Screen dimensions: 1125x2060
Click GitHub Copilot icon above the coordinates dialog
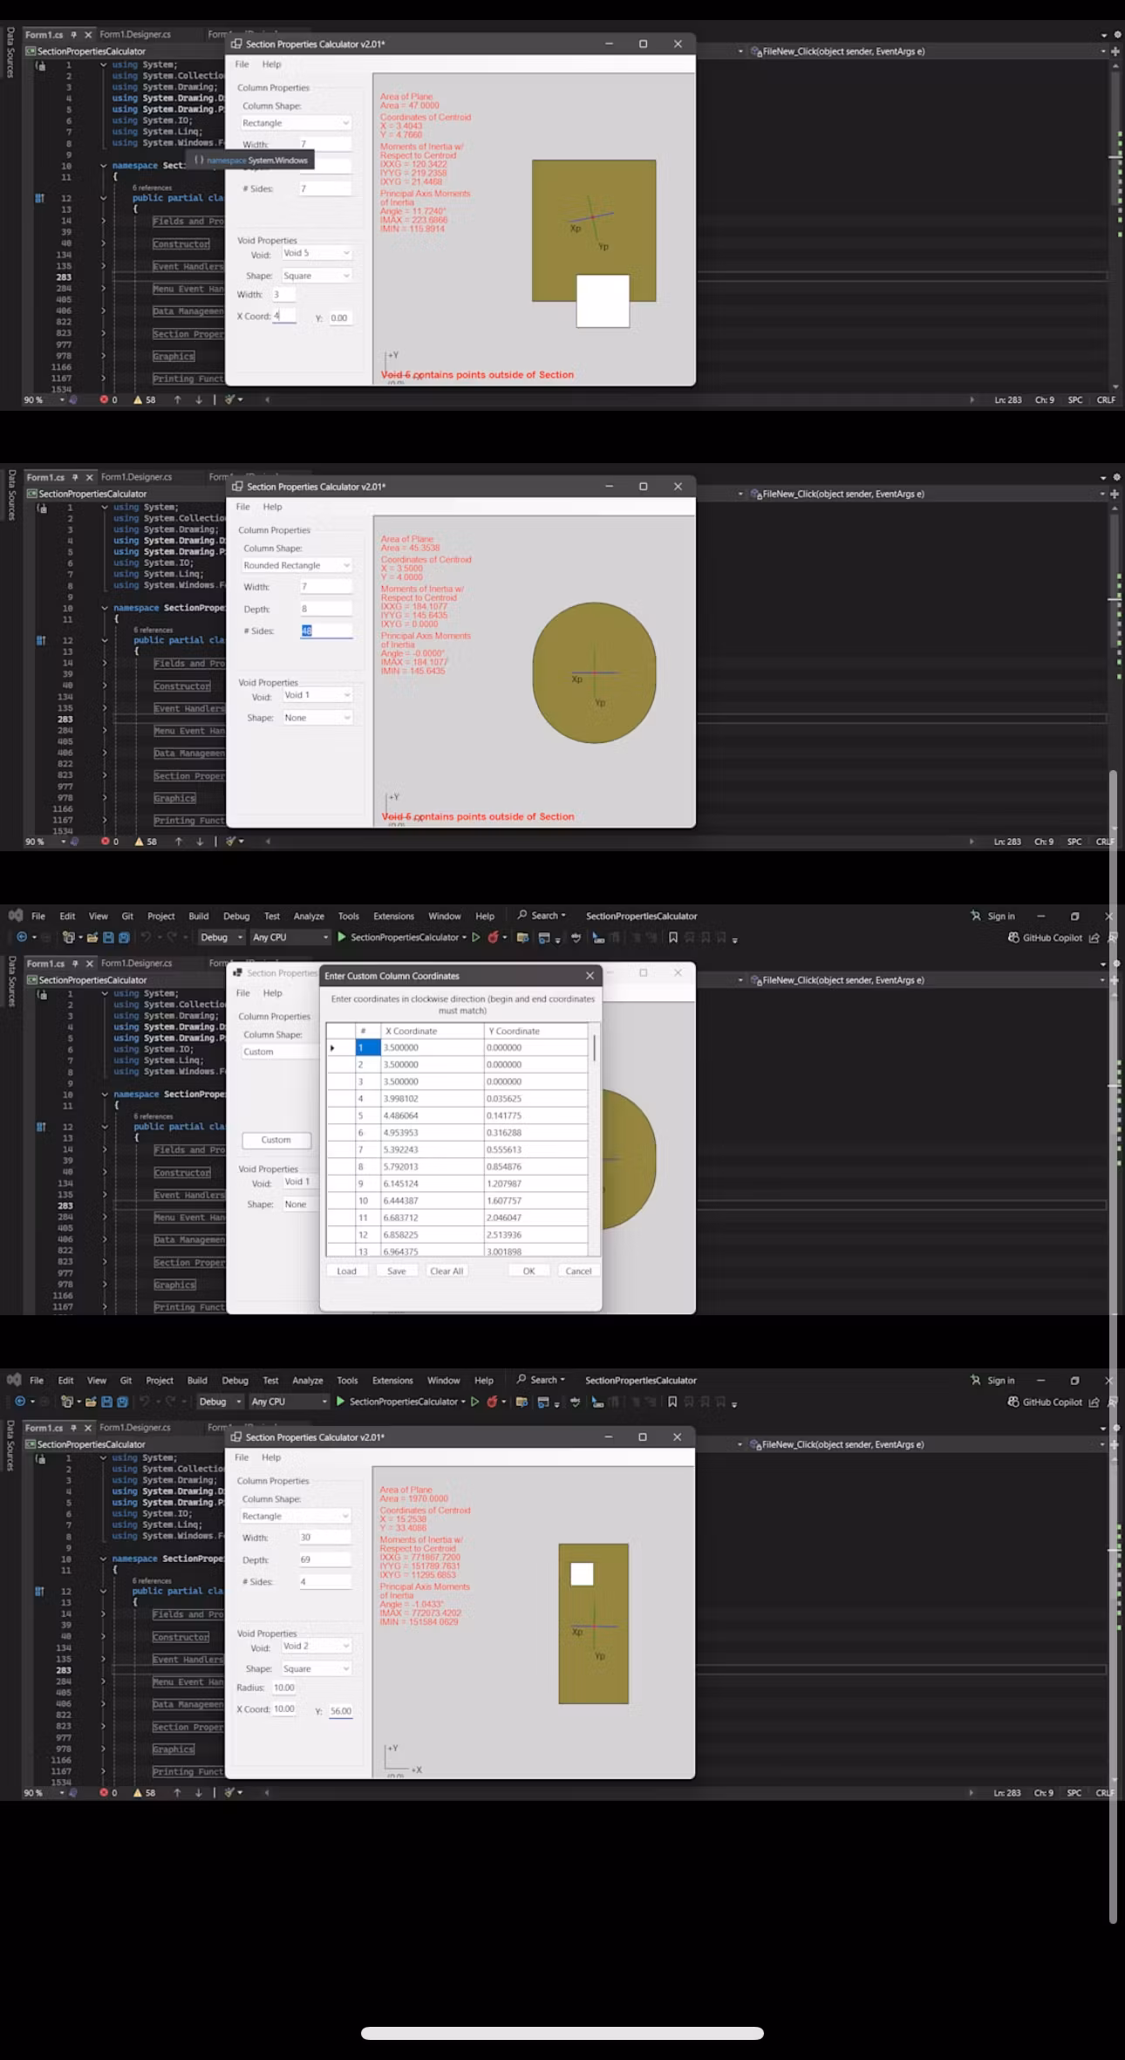pyautogui.click(x=1013, y=938)
